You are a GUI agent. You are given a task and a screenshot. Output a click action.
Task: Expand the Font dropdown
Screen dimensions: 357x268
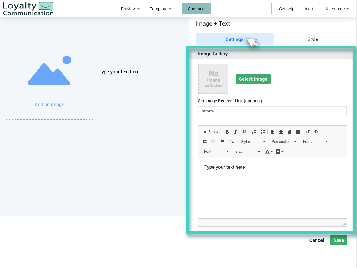pyautogui.click(x=215, y=151)
